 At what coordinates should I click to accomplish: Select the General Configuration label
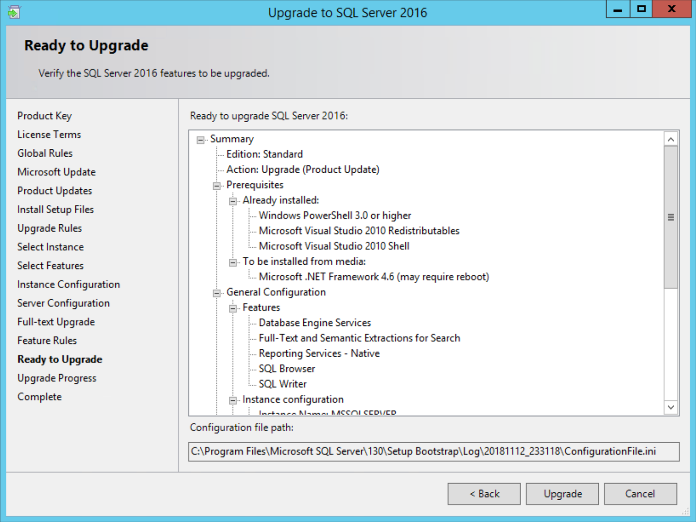(276, 292)
